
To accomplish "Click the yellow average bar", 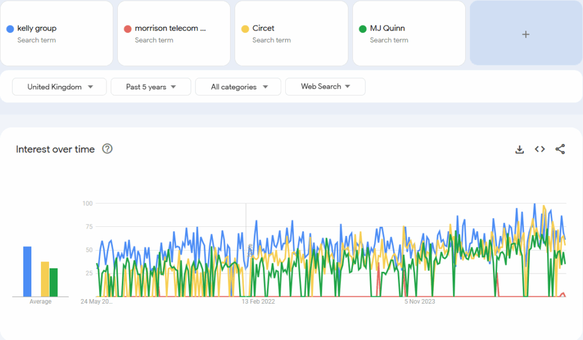I will [x=45, y=279].
